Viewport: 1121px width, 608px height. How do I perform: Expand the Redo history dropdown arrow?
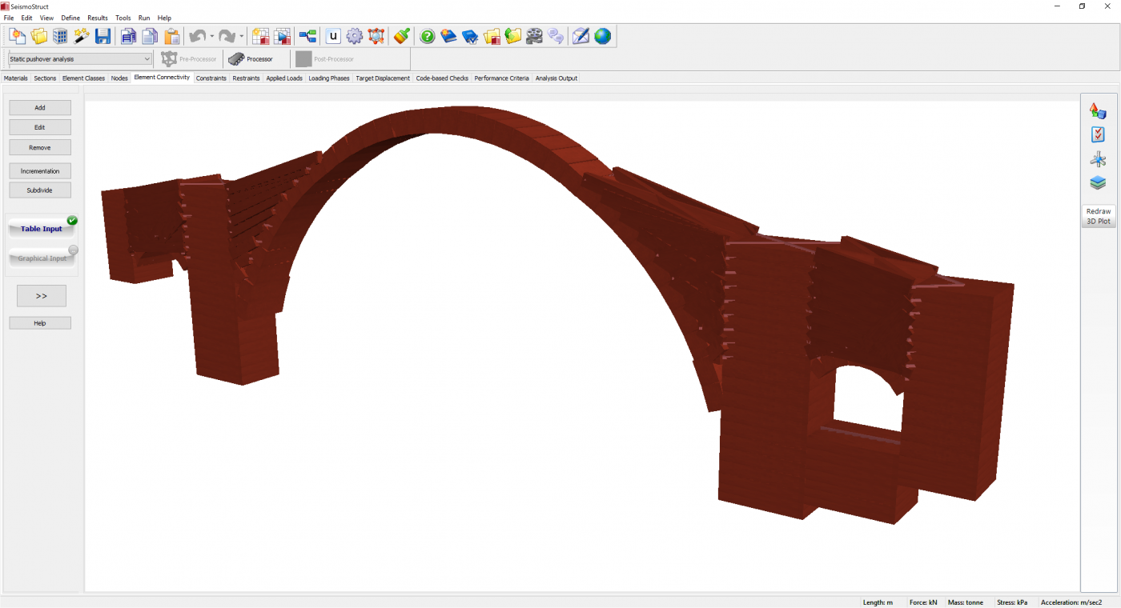[x=241, y=36]
